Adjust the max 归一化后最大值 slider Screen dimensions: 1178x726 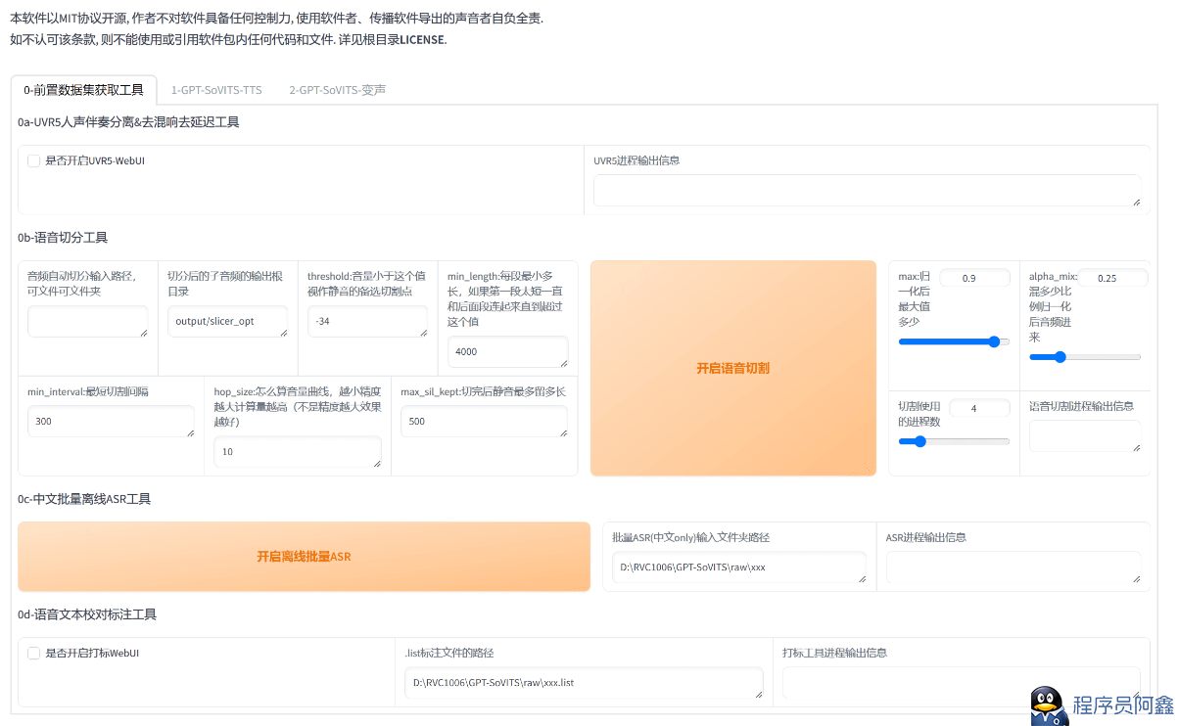click(954, 341)
